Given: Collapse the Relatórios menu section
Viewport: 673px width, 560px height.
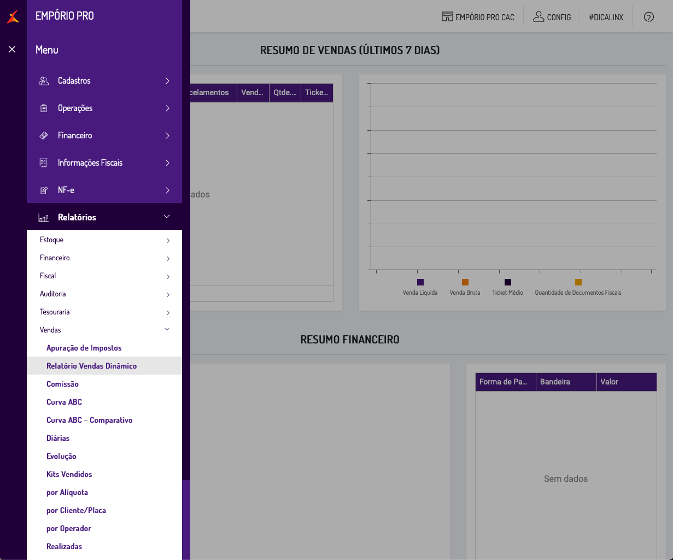Looking at the screenshot, I should click(104, 217).
